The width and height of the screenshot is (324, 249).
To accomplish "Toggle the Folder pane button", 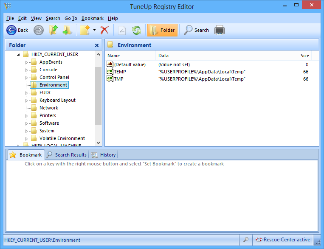I will pyautogui.click(x=162, y=30).
